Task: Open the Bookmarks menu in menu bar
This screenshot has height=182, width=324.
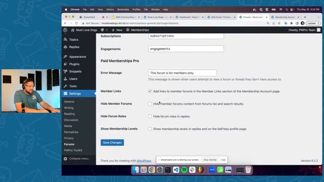Action: (x=123, y=10)
